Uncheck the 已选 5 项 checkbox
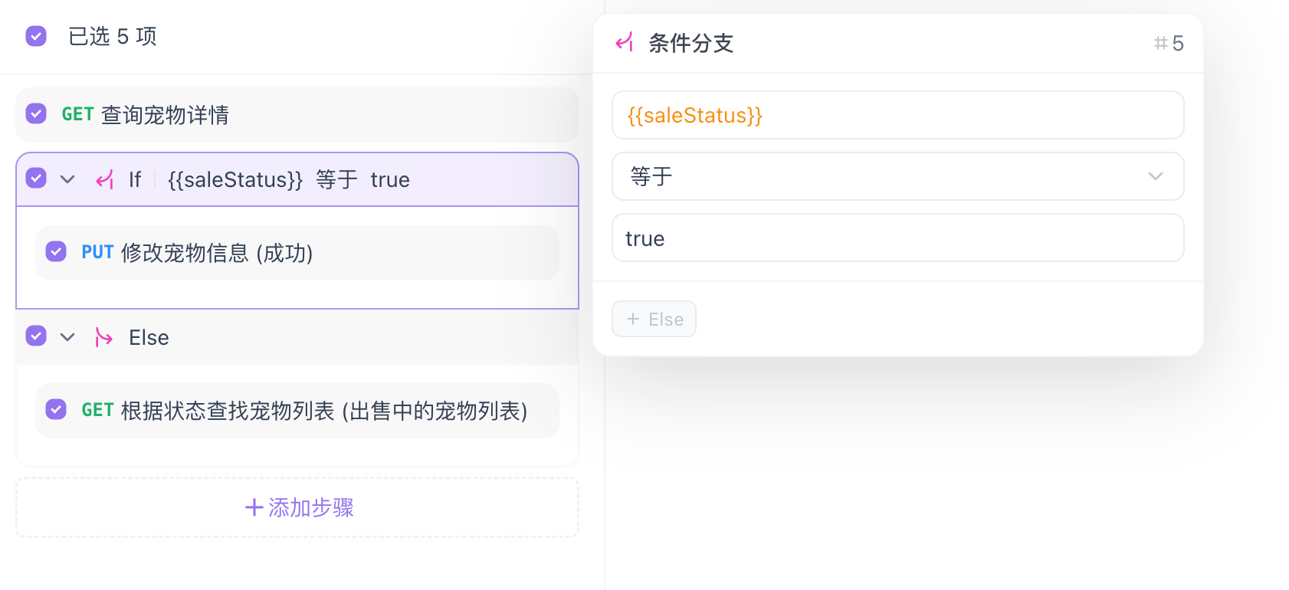 pos(35,36)
